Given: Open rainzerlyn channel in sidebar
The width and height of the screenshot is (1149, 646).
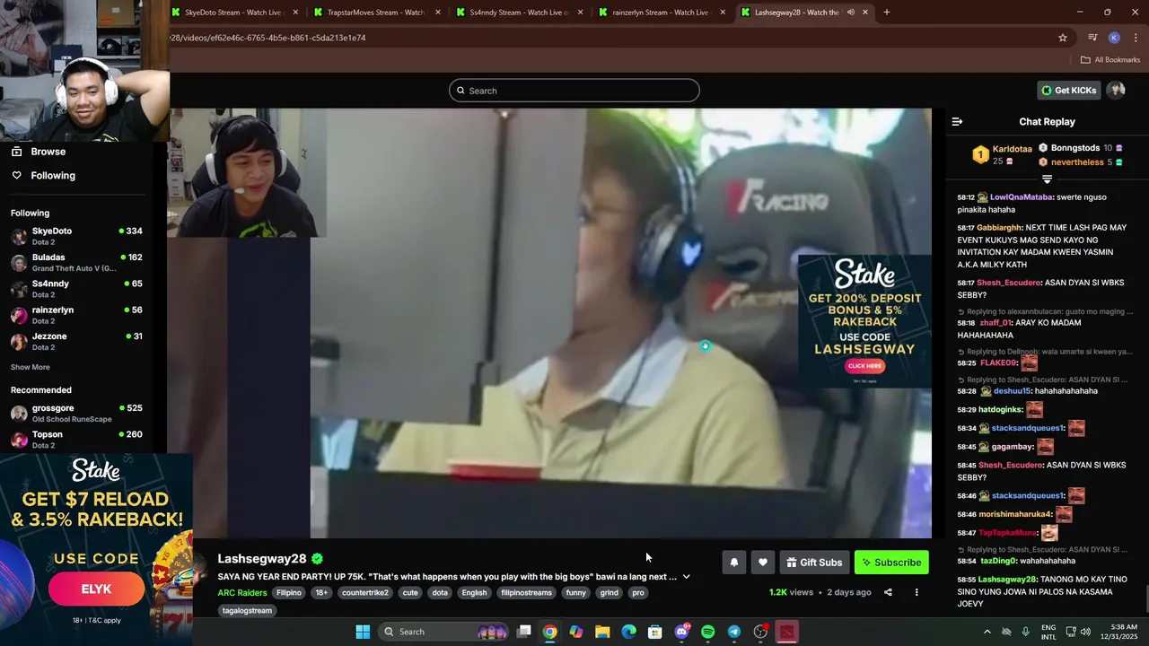Looking at the screenshot, I should tap(76, 315).
